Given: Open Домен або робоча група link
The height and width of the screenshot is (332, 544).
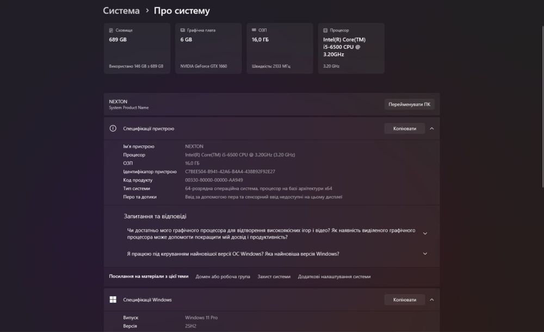Looking at the screenshot, I should tap(222, 277).
